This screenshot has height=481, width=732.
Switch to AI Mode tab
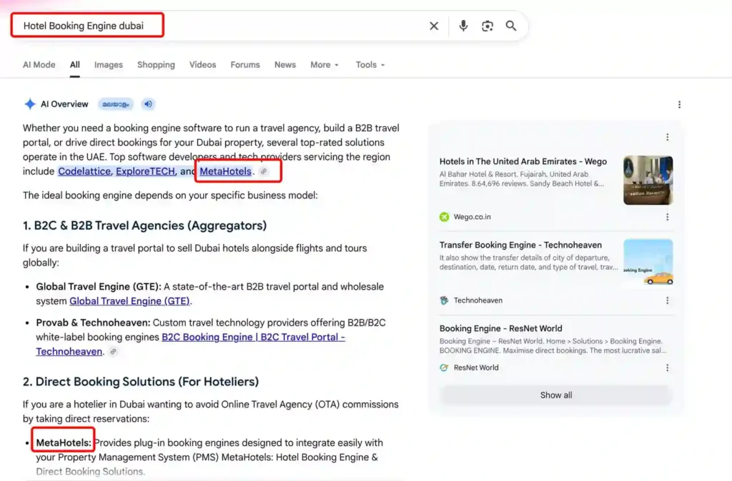(39, 65)
